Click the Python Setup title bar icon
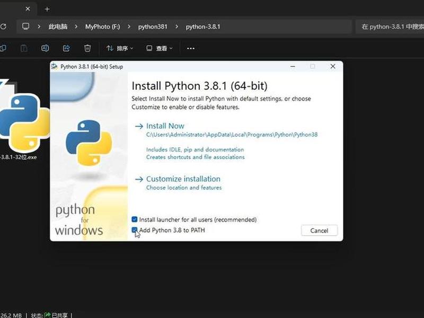This screenshot has height=318, width=424. tap(55, 67)
